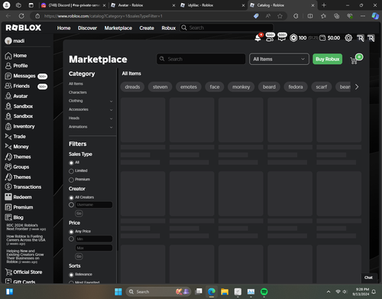Open the Copilot icon in Edge
This screenshot has height=299, width=382.
[375, 16]
